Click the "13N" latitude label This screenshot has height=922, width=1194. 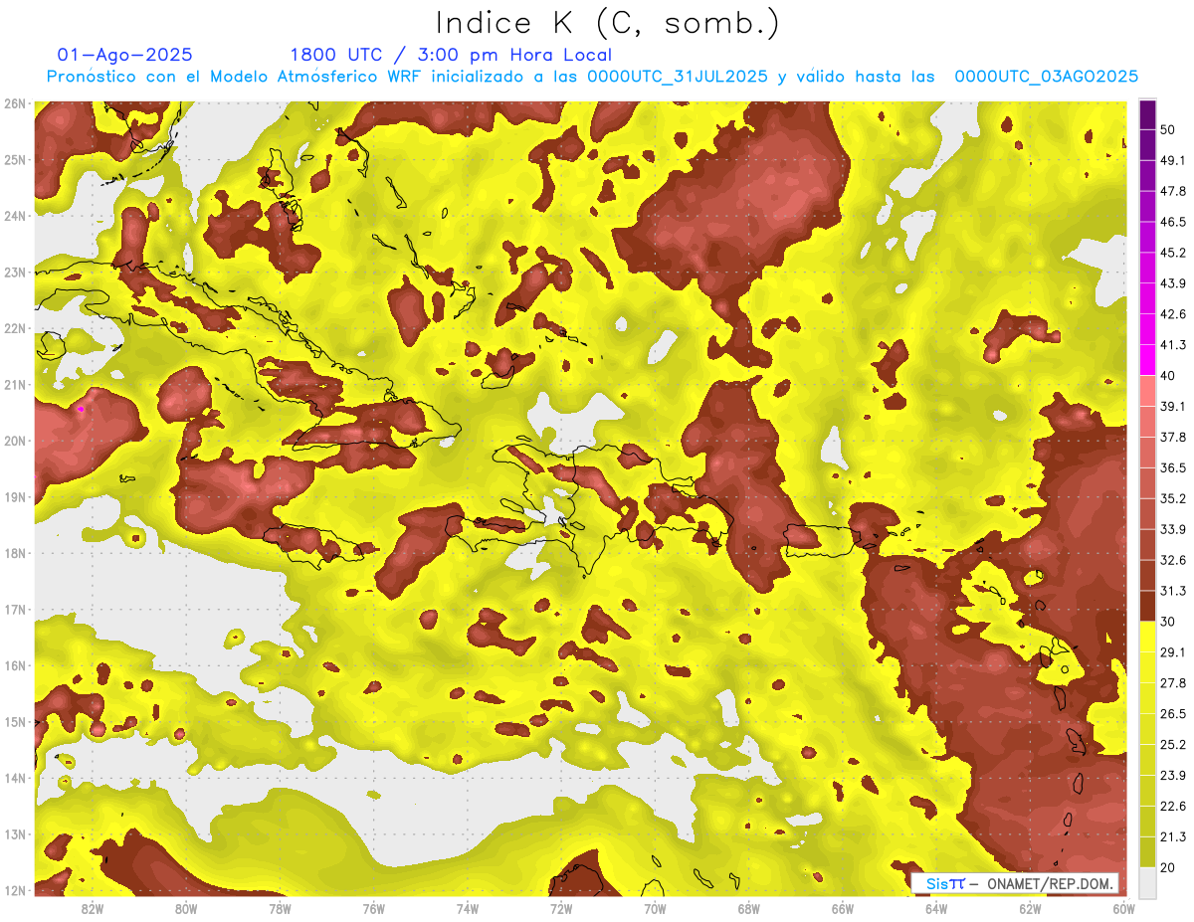(x=15, y=833)
